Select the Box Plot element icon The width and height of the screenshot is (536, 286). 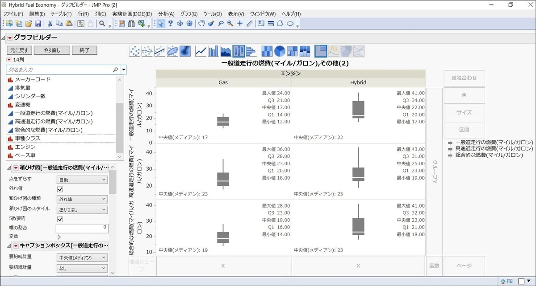tap(239, 50)
